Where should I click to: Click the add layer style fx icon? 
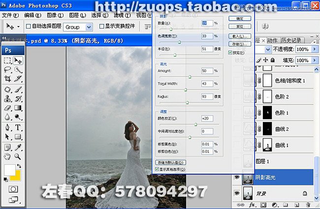pos(252,205)
